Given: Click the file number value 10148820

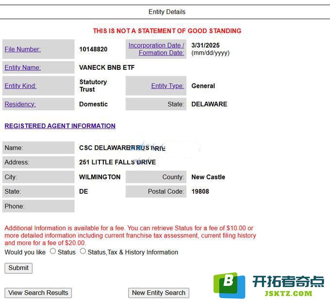Looking at the screenshot, I should [93, 49].
